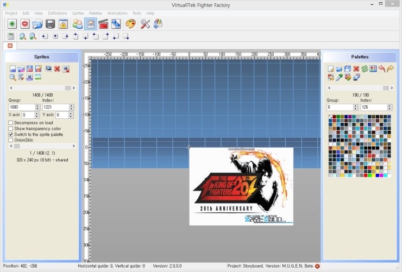The image size is (402, 272).
Task: Select the highlighted Sprites picture-frame toolbar icon
Action: tap(91, 24)
